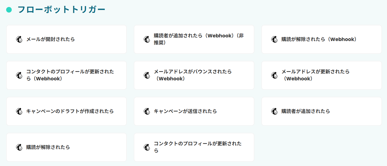
Task: Select メールアドレスがバウンスされたら（Webhook） trigger
Action: [194, 75]
